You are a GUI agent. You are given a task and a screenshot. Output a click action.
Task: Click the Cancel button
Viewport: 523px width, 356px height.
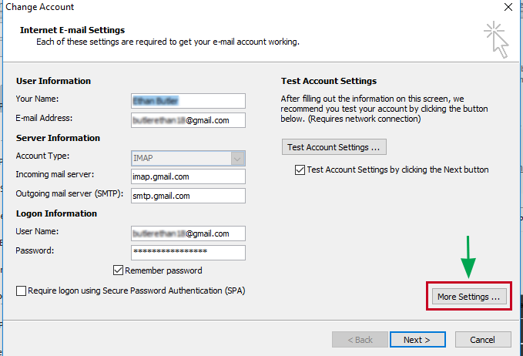tap(483, 340)
